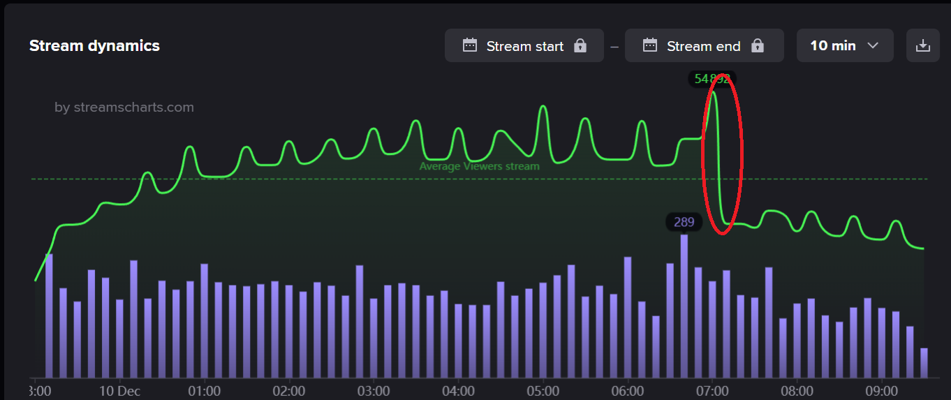
Task: Click the lock icon next to Stream end
Action: (x=758, y=45)
